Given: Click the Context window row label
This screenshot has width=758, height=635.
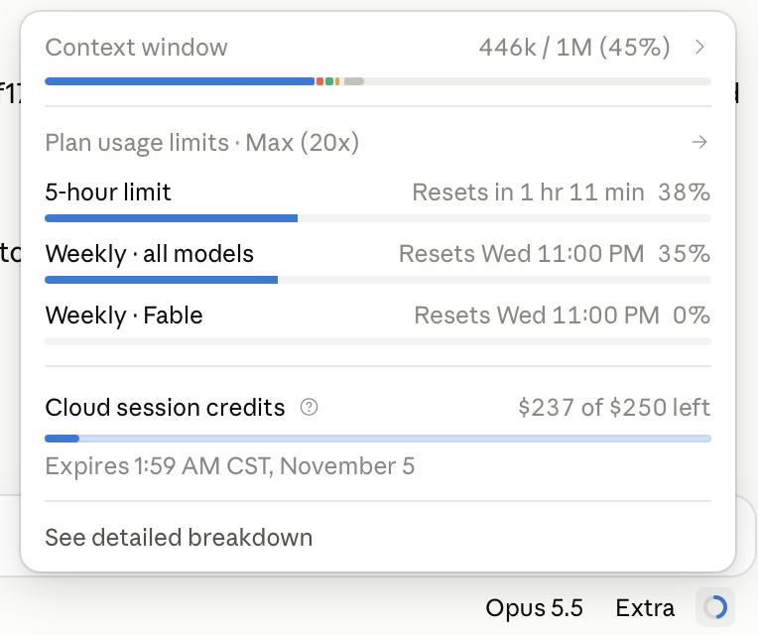Looking at the screenshot, I should pyautogui.click(x=136, y=48).
